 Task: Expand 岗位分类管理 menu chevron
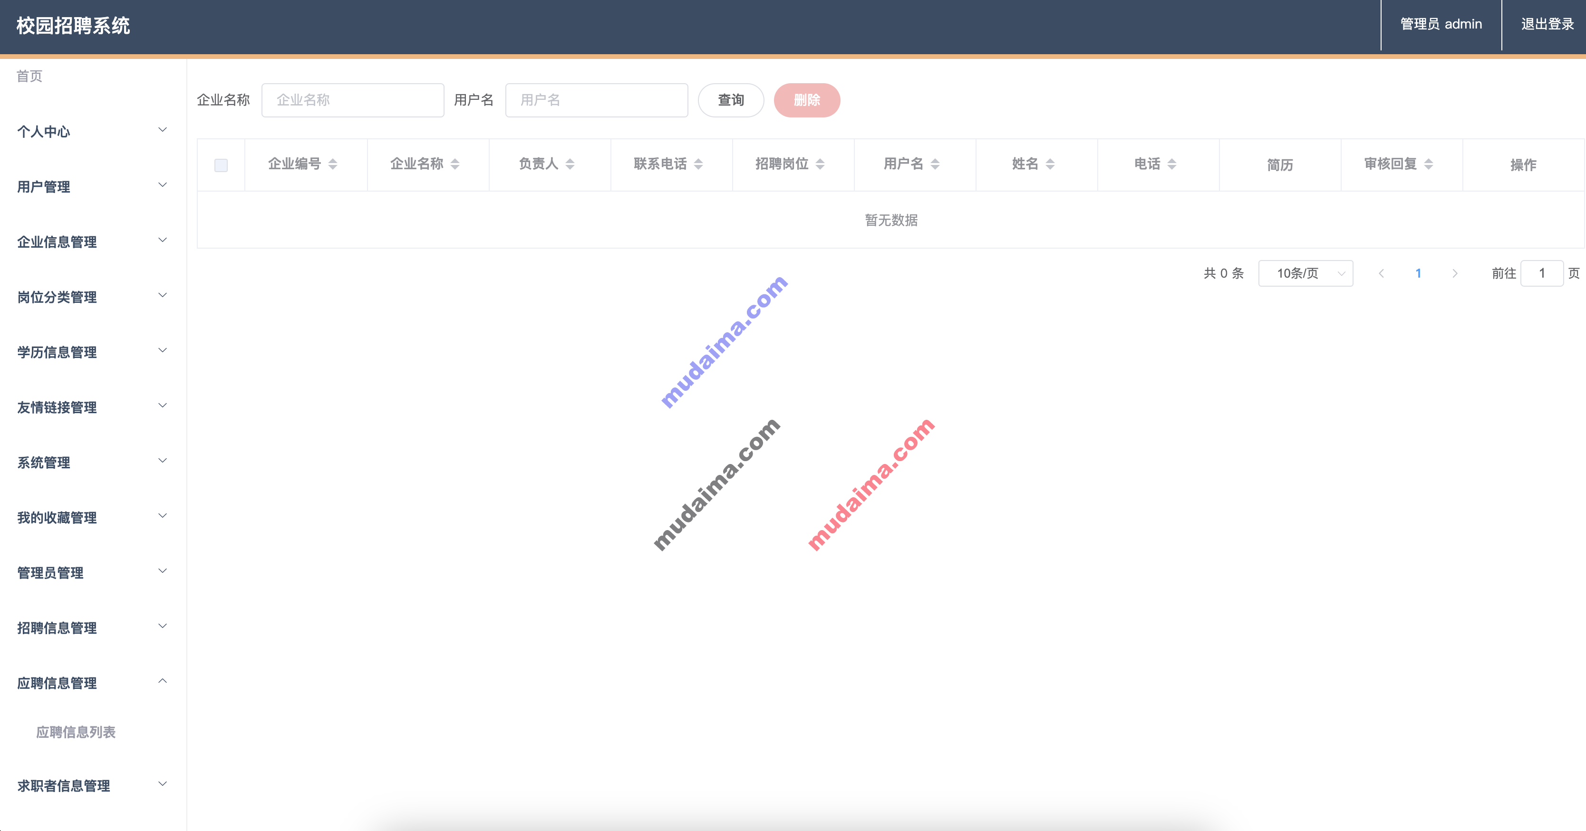tap(163, 296)
